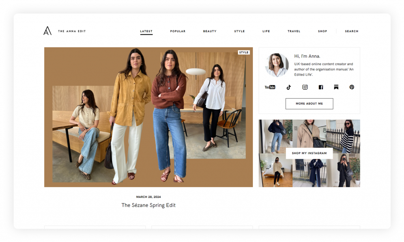The width and height of the screenshot is (404, 242).
Task: Open the Beauty category
Action: coord(209,31)
